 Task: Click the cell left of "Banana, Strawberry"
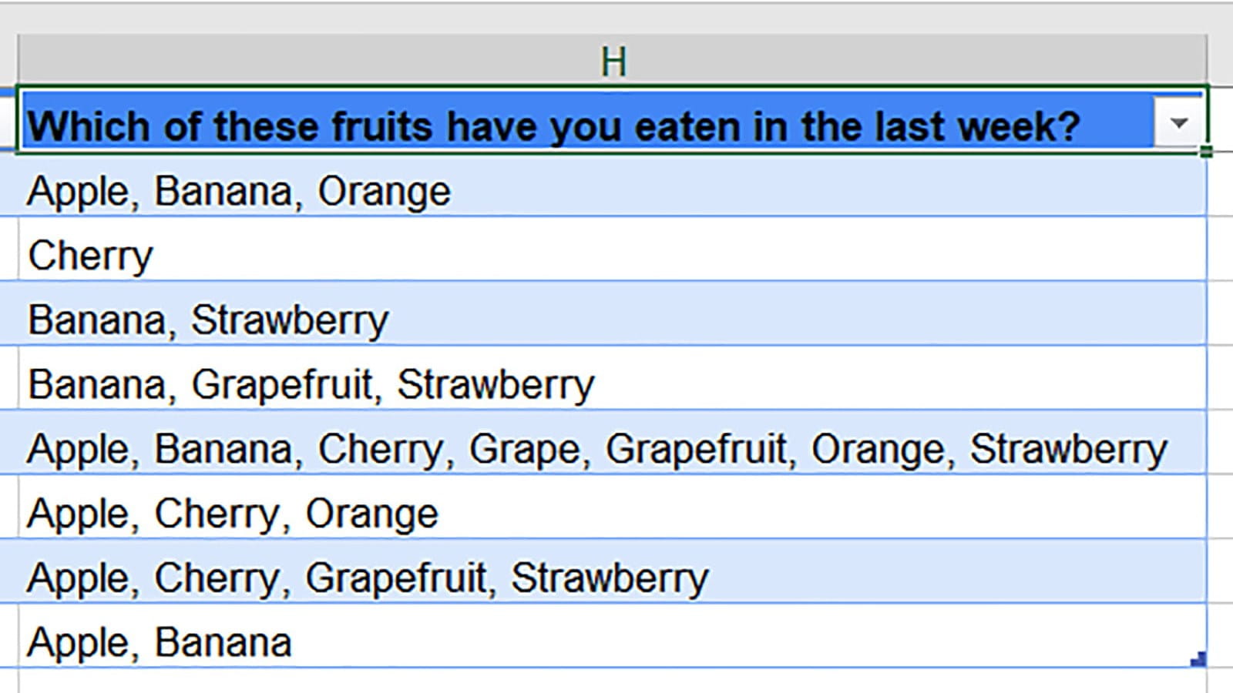click(8, 320)
